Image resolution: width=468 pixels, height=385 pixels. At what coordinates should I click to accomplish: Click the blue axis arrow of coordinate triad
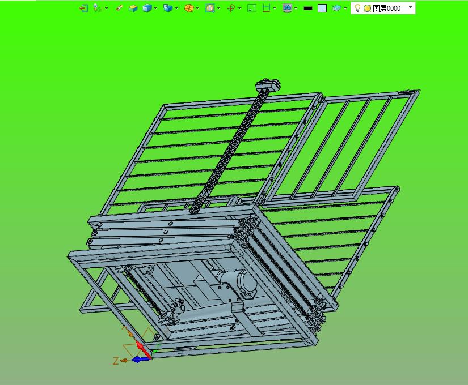pyautogui.click(x=140, y=360)
